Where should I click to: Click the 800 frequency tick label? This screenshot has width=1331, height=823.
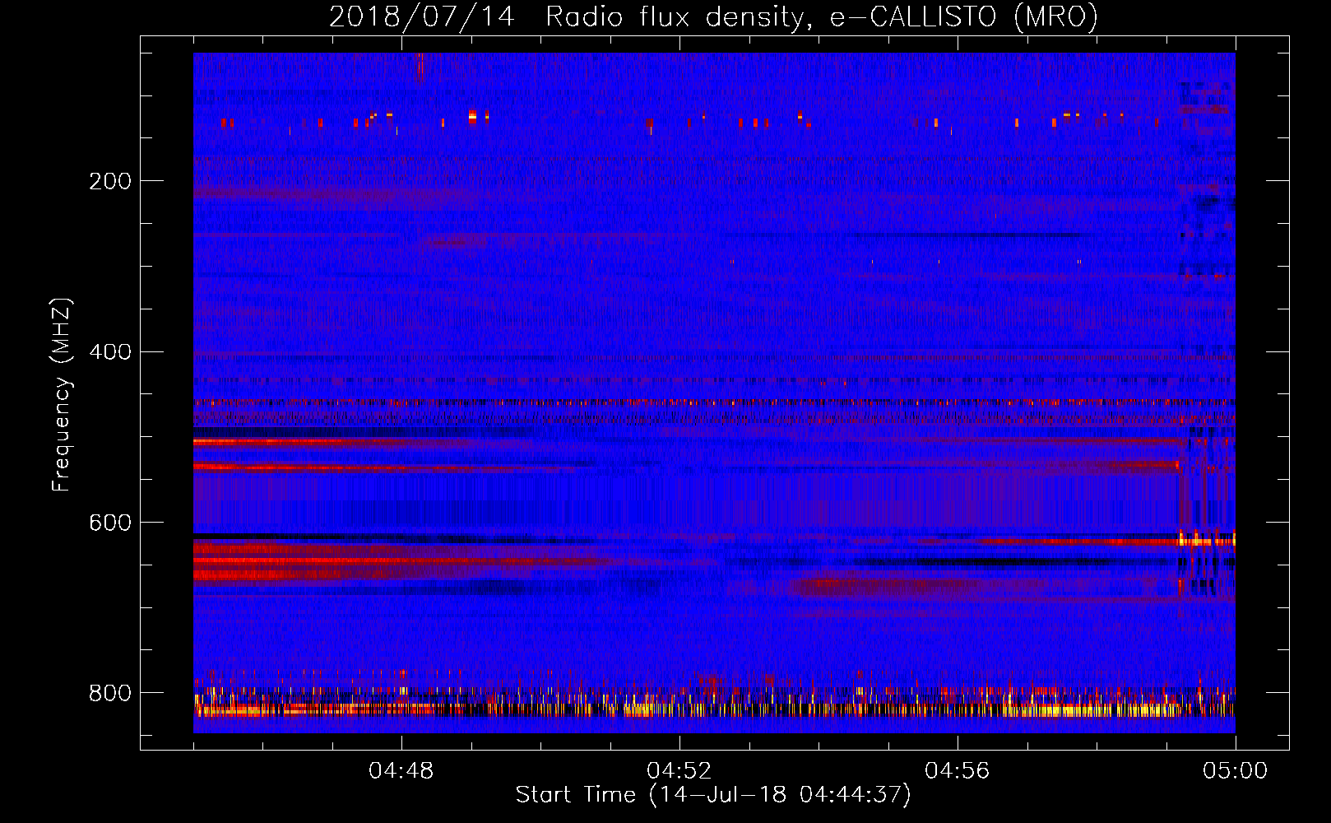pyautogui.click(x=110, y=693)
